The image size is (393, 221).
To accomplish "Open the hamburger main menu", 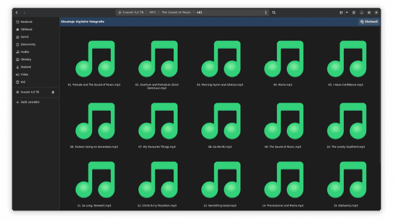I will click(354, 12).
